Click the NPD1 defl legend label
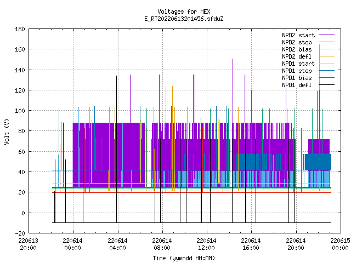This screenshot has height=263, width=351. click(297, 85)
